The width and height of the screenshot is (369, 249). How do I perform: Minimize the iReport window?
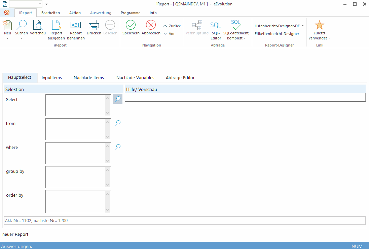[x=345, y=4]
